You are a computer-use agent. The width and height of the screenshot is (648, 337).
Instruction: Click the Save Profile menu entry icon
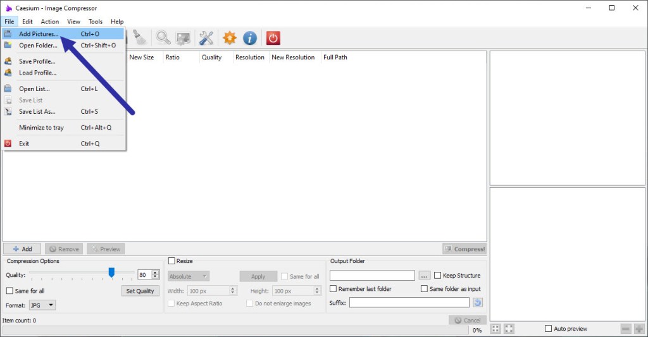click(x=8, y=61)
